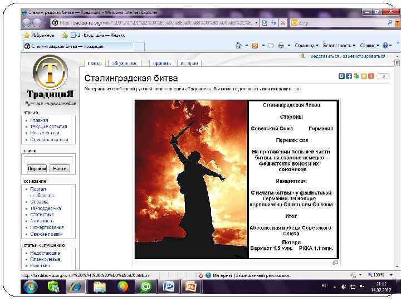401x301 pixels.
Task: Click the Read mail envelope icon
Action: click(x=271, y=46)
